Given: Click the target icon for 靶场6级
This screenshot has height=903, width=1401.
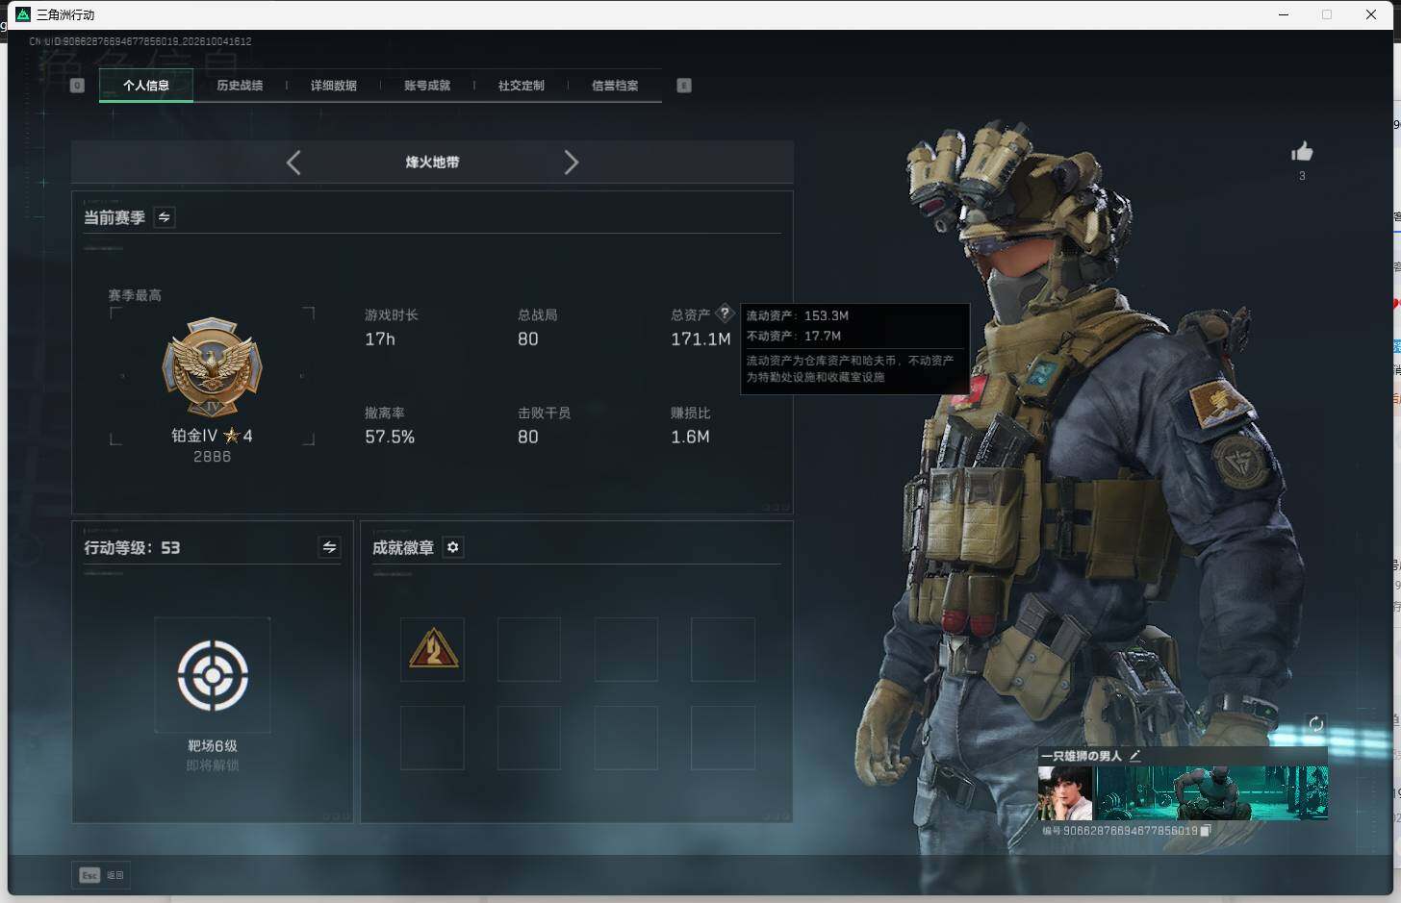Looking at the screenshot, I should [x=213, y=675].
